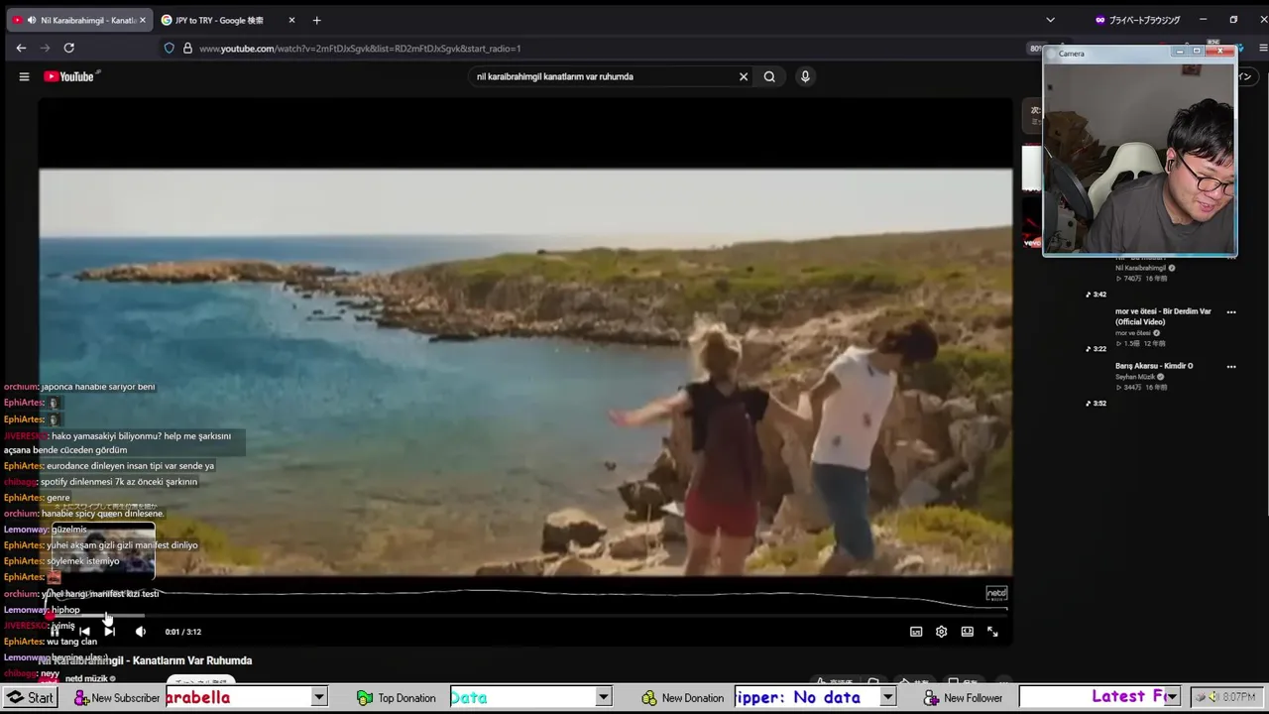Expand the New Subscriber dropdown arrow
Image resolution: width=1269 pixels, height=714 pixels.
pyautogui.click(x=319, y=697)
